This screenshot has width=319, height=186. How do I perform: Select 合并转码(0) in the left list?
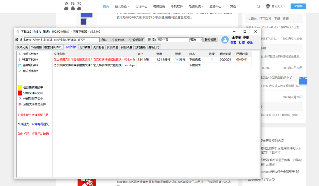pyautogui.click(x=30, y=65)
